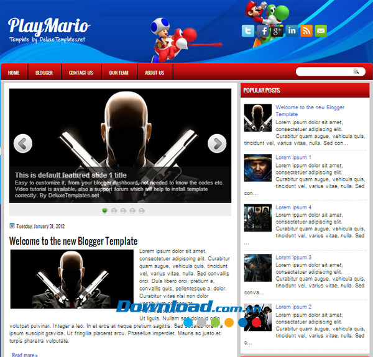Select the fifth slider pagination dot
The height and width of the screenshot is (357, 373).
142,210
